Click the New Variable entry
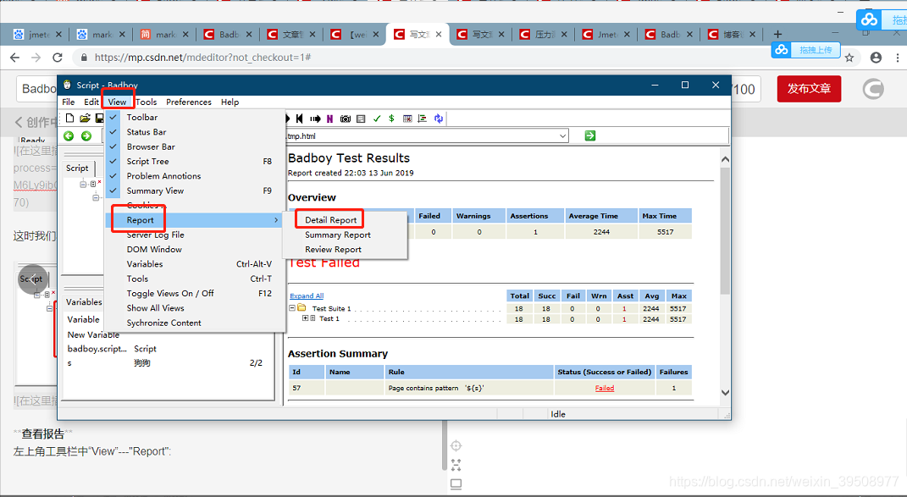Image resolution: width=907 pixels, height=497 pixels. (93, 334)
